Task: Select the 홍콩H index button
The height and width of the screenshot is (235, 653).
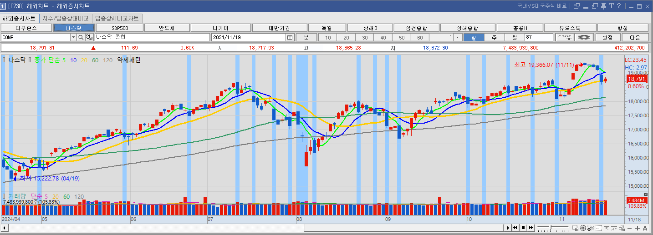Action: (520, 28)
